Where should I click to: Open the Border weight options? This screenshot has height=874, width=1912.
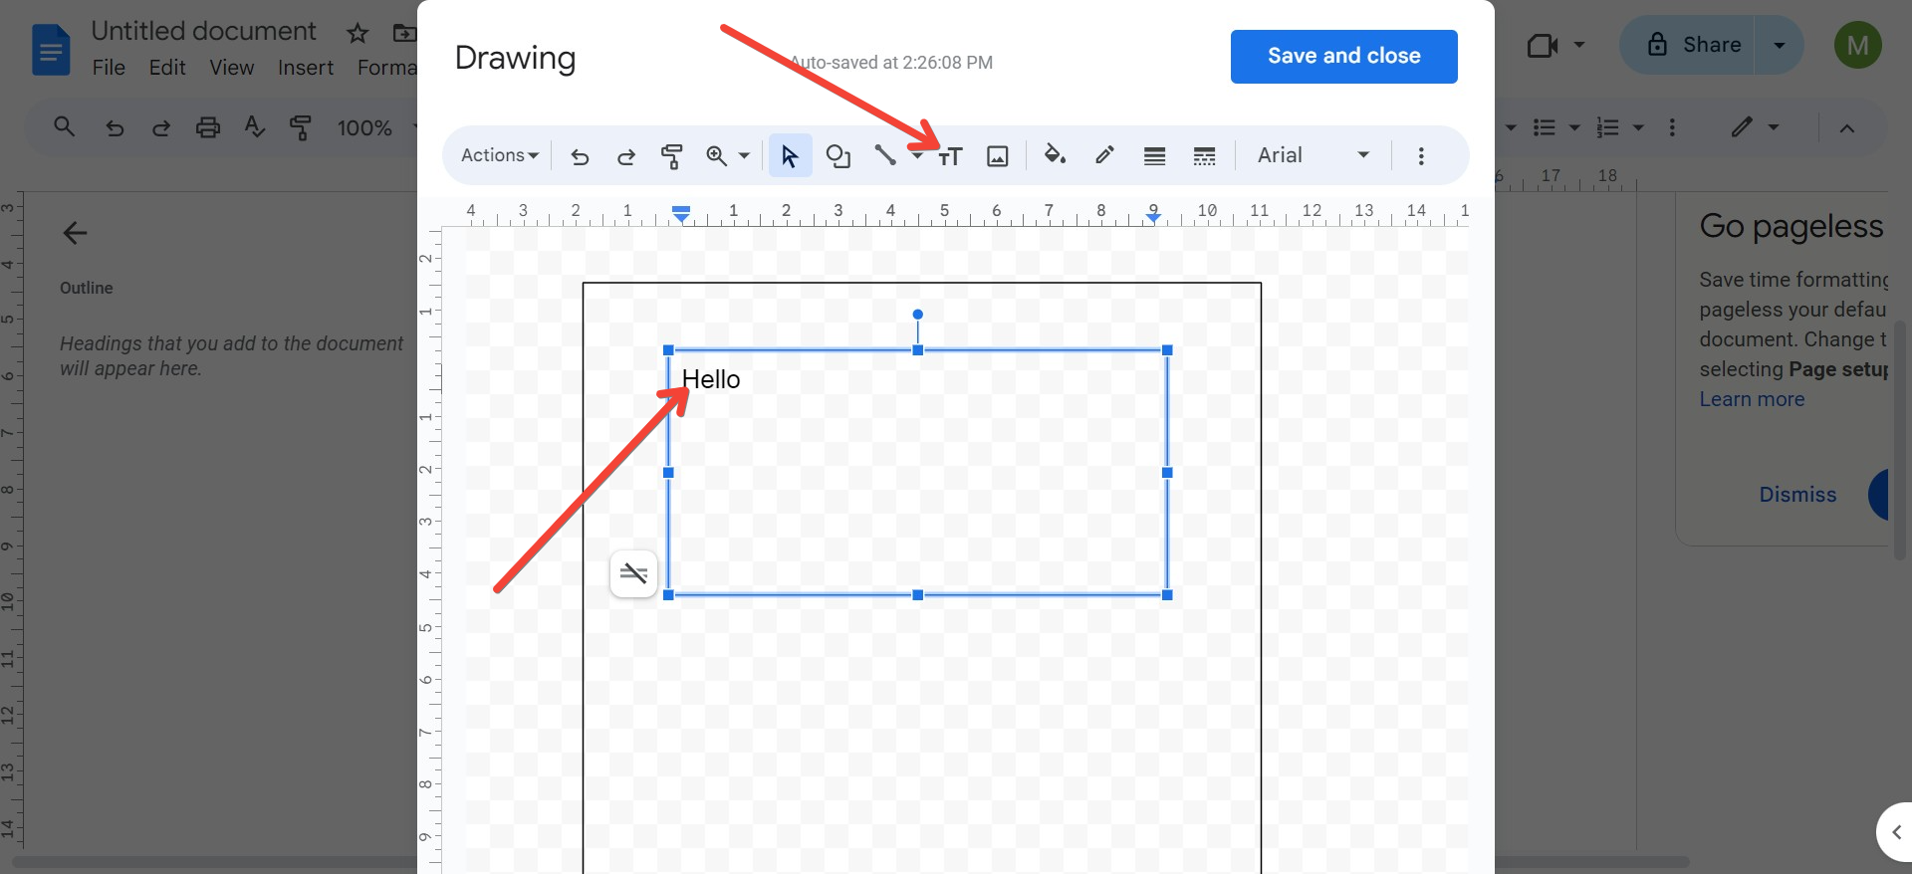click(1154, 156)
